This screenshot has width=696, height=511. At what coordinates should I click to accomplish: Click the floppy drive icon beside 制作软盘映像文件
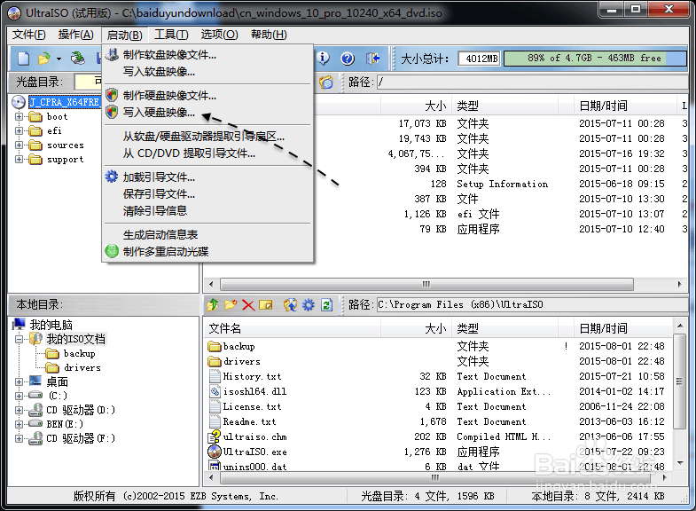(112, 55)
